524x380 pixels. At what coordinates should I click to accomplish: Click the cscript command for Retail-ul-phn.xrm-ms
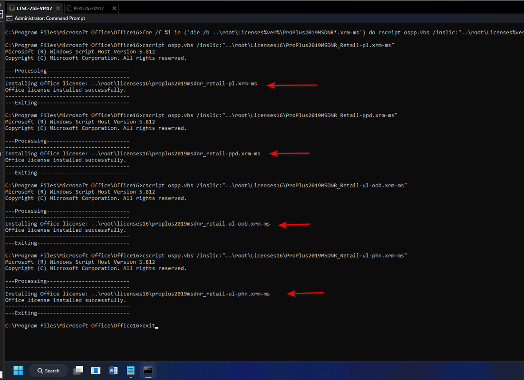(x=206, y=256)
